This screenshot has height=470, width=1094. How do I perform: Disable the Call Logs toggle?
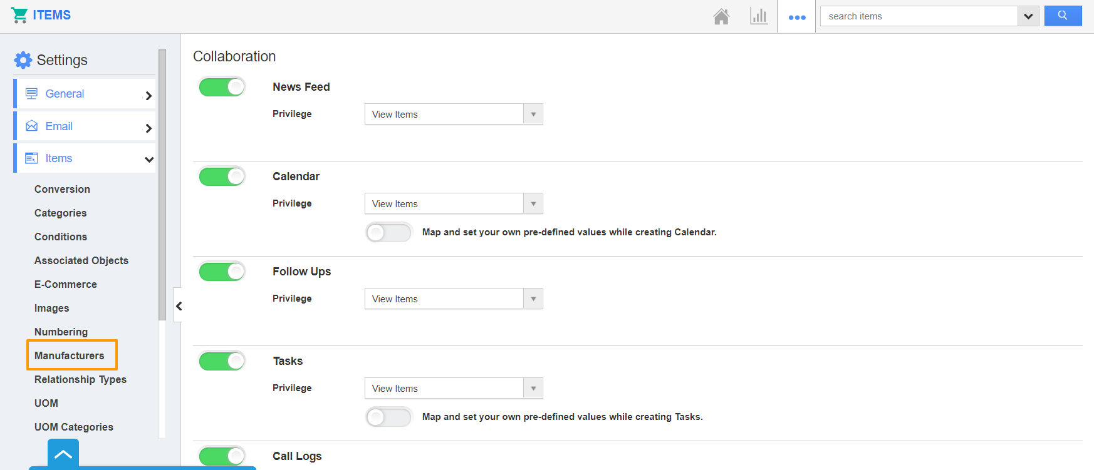222,456
